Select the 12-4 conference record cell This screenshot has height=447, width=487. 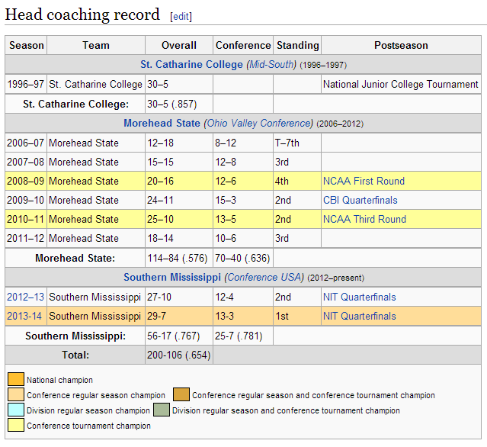point(243,297)
